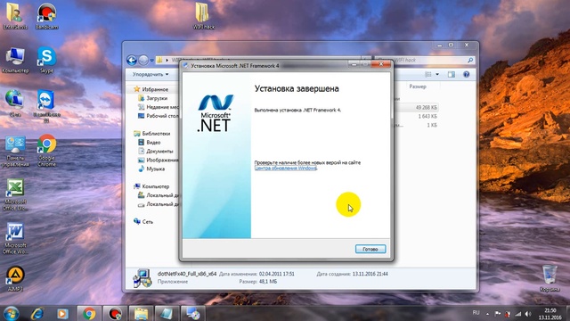
Task: Launch Google Chrome from the desktop shortcut
Action: point(46,151)
